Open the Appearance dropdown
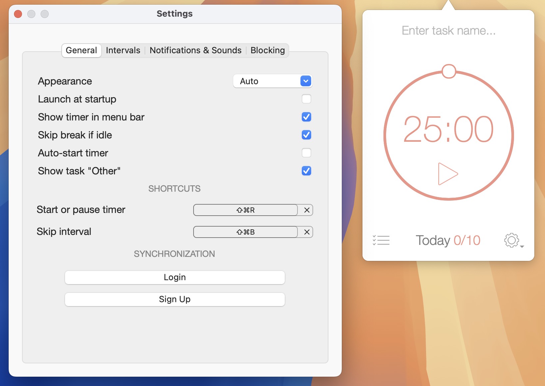 [x=272, y=81]
